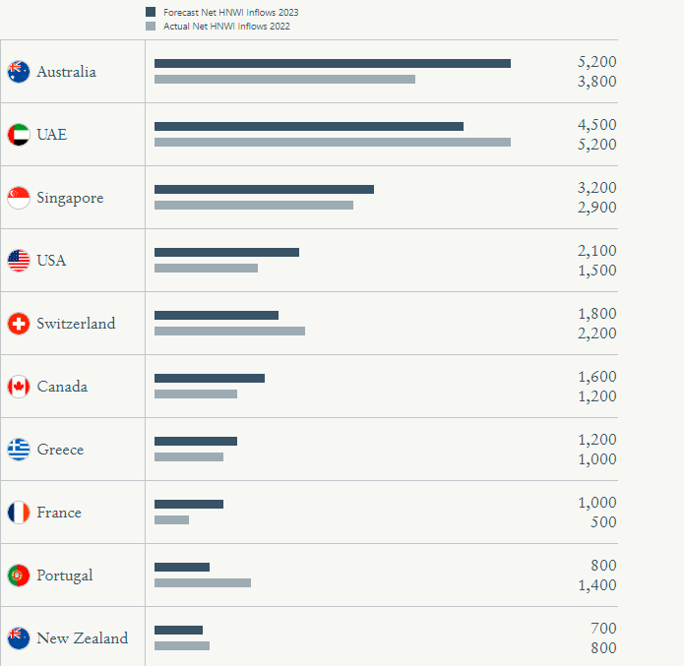Click the USA flag icon
This screenshot has height=666, width=684.
19,261
